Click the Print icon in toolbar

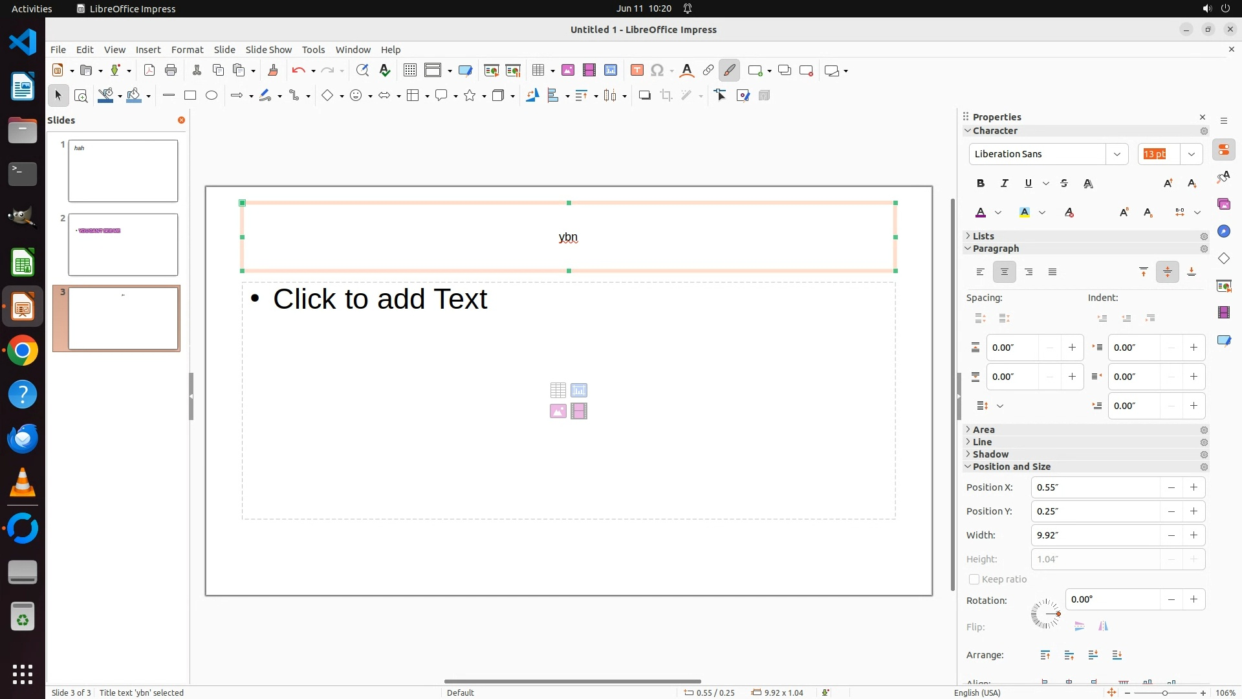[x=171, y=71]
